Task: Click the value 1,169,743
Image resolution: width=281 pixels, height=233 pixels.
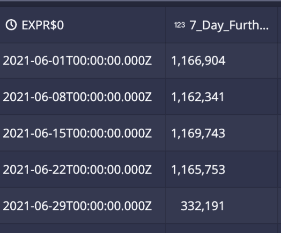Action: 198,133
